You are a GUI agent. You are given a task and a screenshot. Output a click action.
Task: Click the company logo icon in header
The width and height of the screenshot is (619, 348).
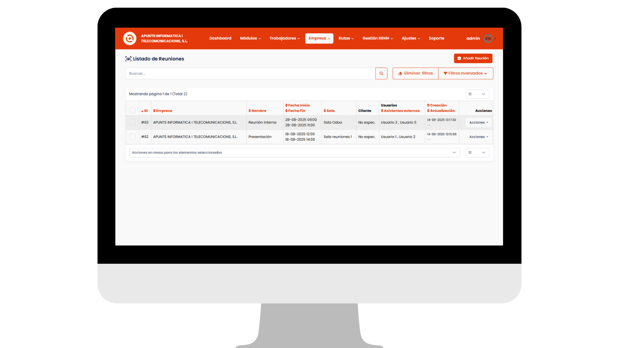pyautogui.click(x=130, y=39)
